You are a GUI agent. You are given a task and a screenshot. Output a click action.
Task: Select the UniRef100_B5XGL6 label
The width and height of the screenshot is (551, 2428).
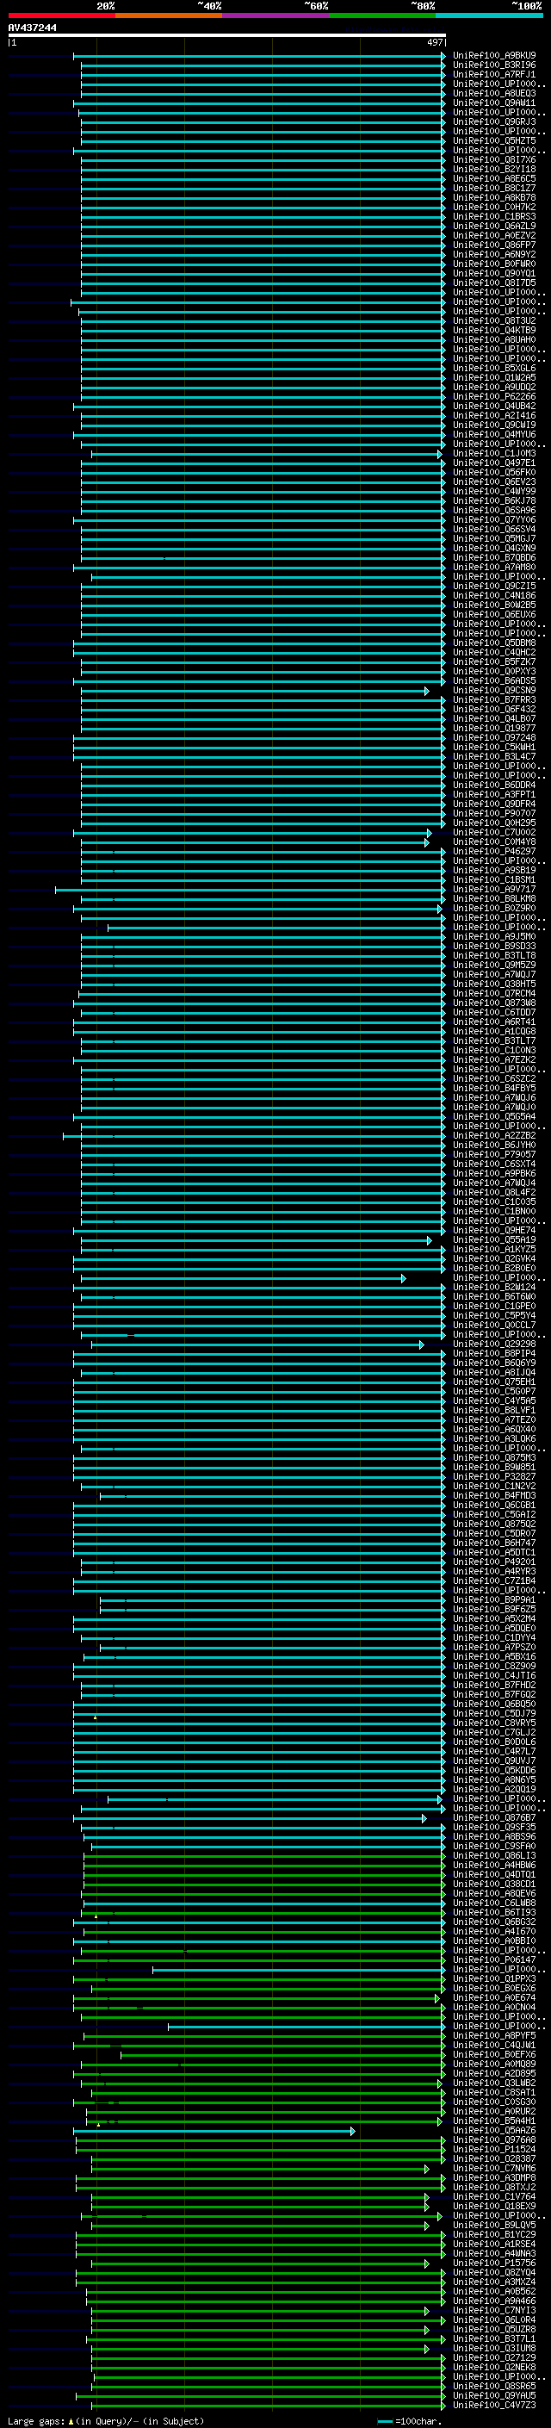click(x=494, y=368)
